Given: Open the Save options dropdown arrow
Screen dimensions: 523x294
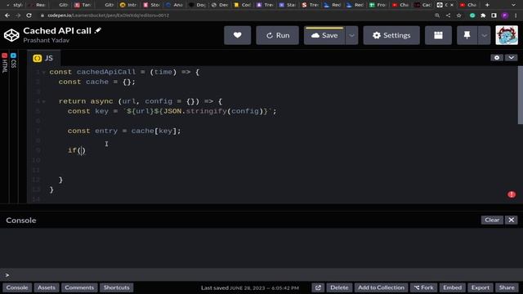Looking at the screenshot, I should point(351,35).
